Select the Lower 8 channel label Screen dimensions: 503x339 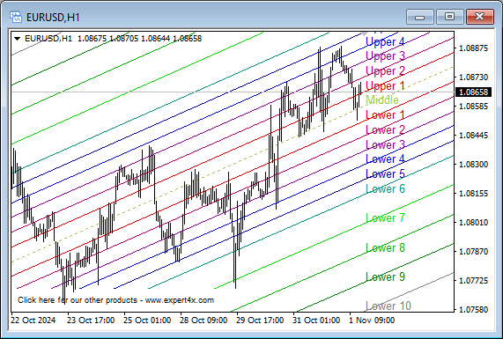click(x=385, y=247)
